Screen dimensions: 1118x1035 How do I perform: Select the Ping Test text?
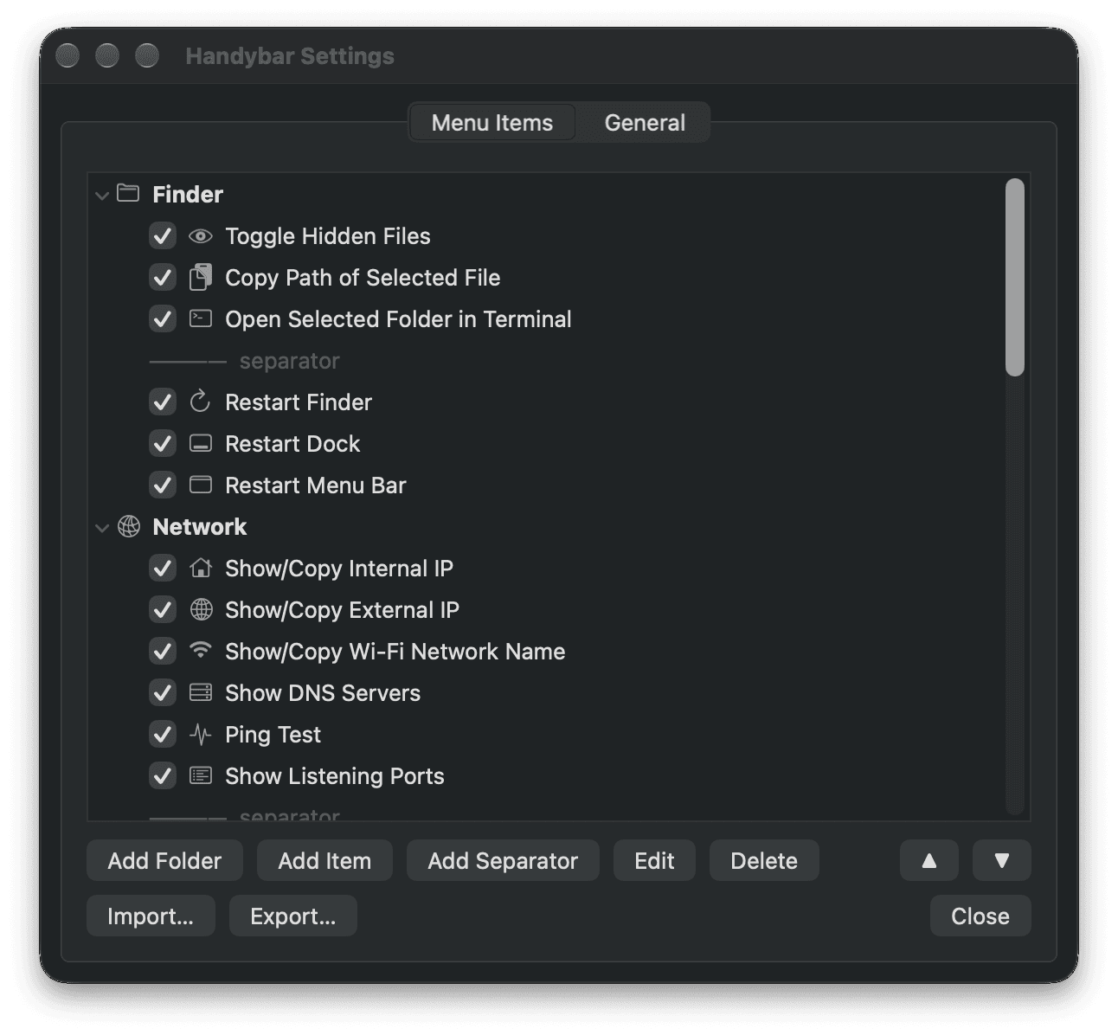273,734
